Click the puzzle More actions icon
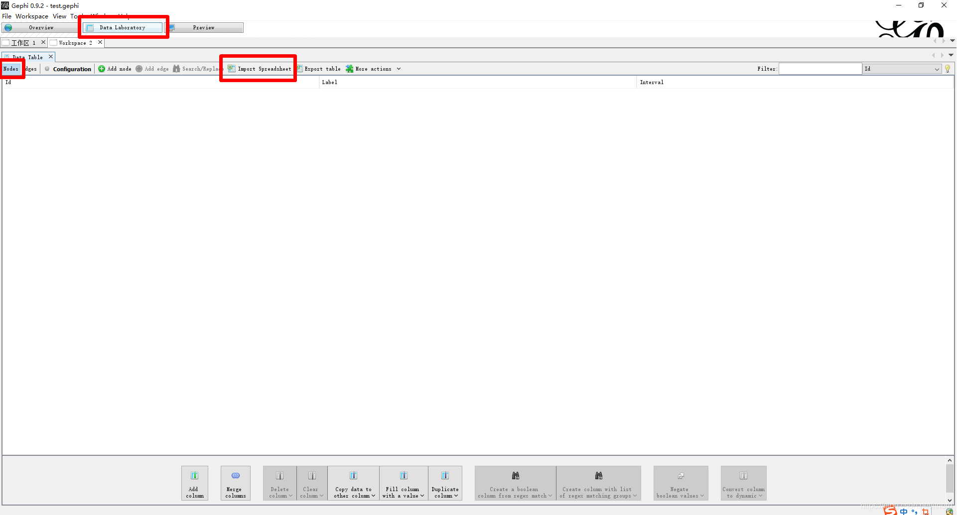The height and width of the screenshot is (515, 957). click(350, 69)
